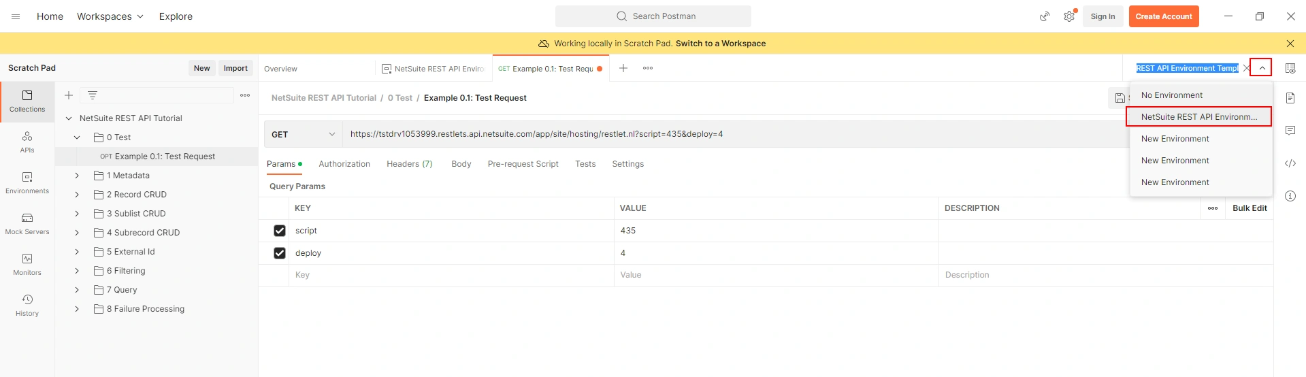Click the plus icon to create collection
Viewport: 1306px width, 377px height.
(x=69, y=95)
